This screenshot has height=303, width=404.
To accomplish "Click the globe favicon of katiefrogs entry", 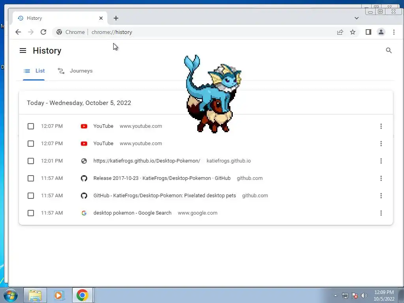I will coord(84,161).
